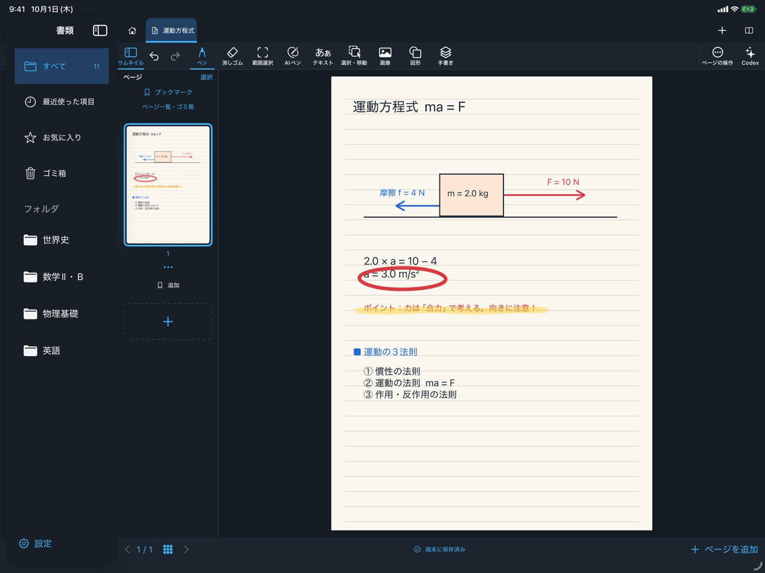Go to the previous page arrow
Screen dimensions: 765x573
[x=128, y=549]
